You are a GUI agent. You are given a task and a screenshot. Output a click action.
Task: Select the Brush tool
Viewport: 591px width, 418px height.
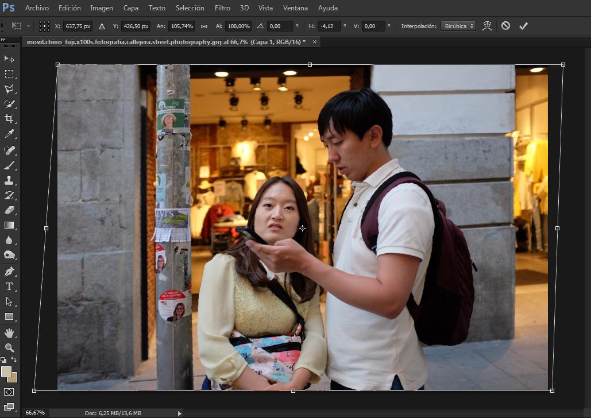click(9, 165)
